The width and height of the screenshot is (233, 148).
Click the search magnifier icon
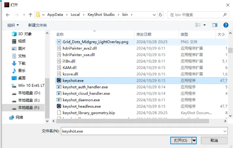225,15
